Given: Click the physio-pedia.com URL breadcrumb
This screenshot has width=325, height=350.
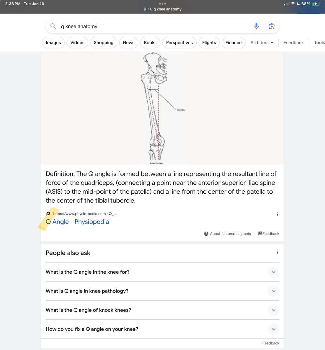Looking at the screenshot, I should click(85, 214).
